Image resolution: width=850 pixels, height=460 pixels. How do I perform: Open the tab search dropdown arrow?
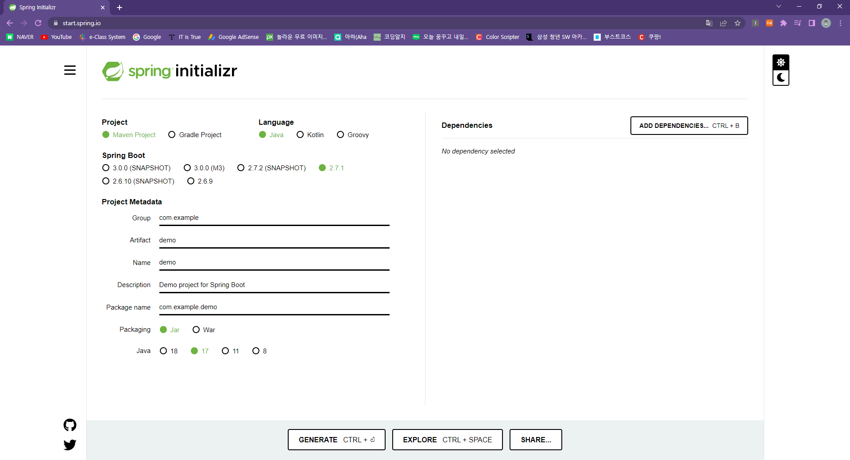[x=779, y=7]
